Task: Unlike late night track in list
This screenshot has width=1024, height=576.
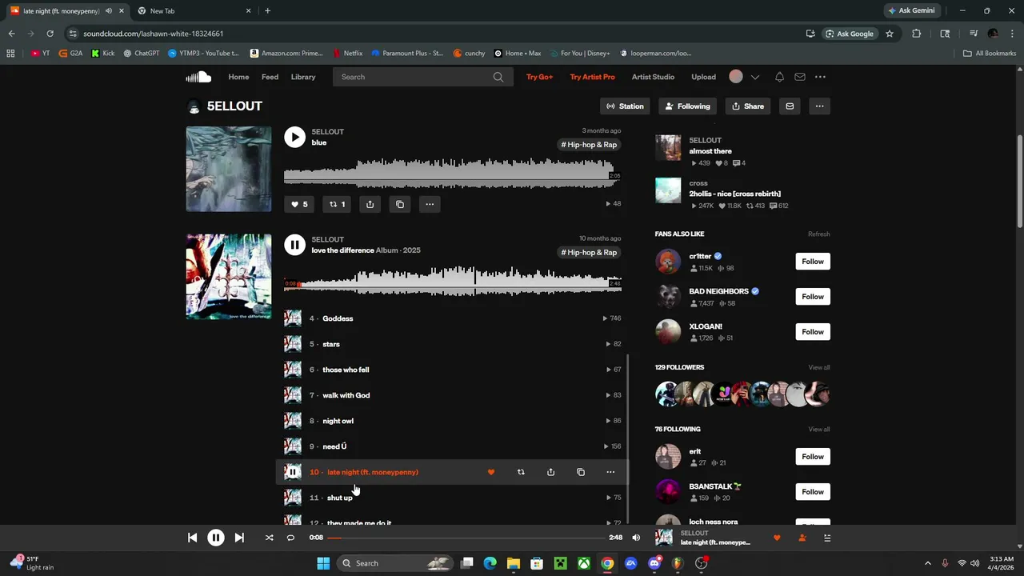Action: [491, 472]
